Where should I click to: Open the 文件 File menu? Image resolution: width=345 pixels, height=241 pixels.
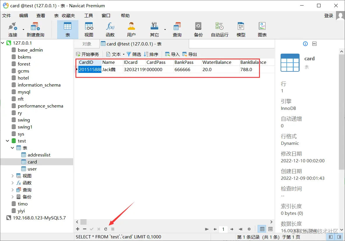tap(6, 16)
